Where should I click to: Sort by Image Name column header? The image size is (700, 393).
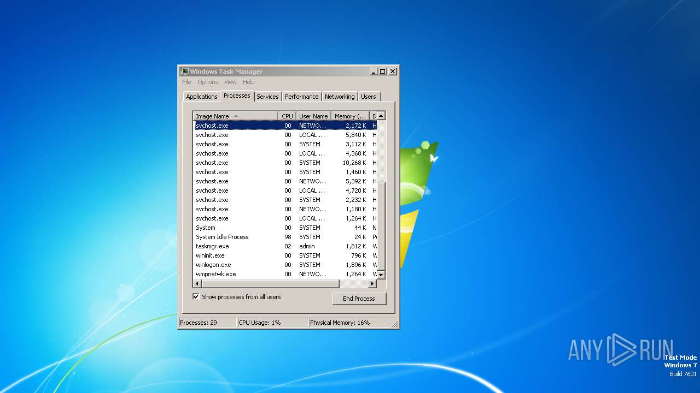tap(235, 116)
